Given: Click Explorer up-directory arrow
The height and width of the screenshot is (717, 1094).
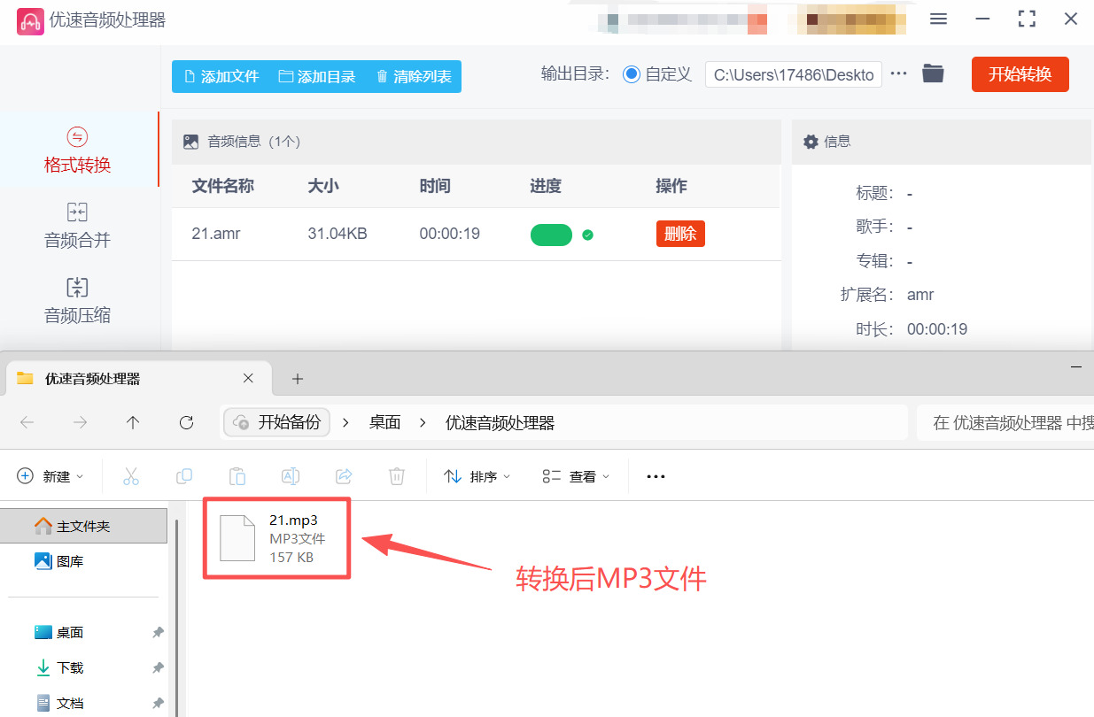Looking at the screenshot, I should [x=133, y=422].
